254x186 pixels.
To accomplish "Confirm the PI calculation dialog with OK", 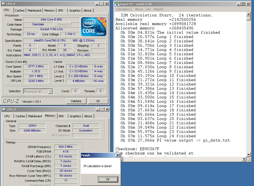I will (108, 179).
